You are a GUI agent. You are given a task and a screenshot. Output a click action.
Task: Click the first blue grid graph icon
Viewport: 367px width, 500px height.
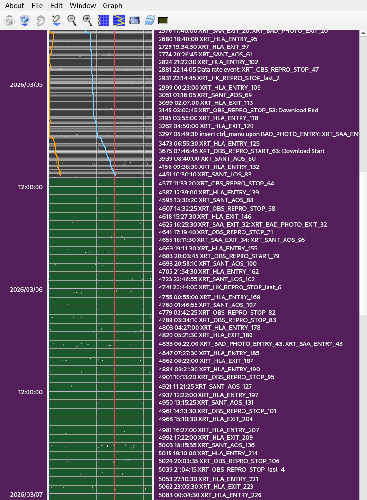click(103, 20)
